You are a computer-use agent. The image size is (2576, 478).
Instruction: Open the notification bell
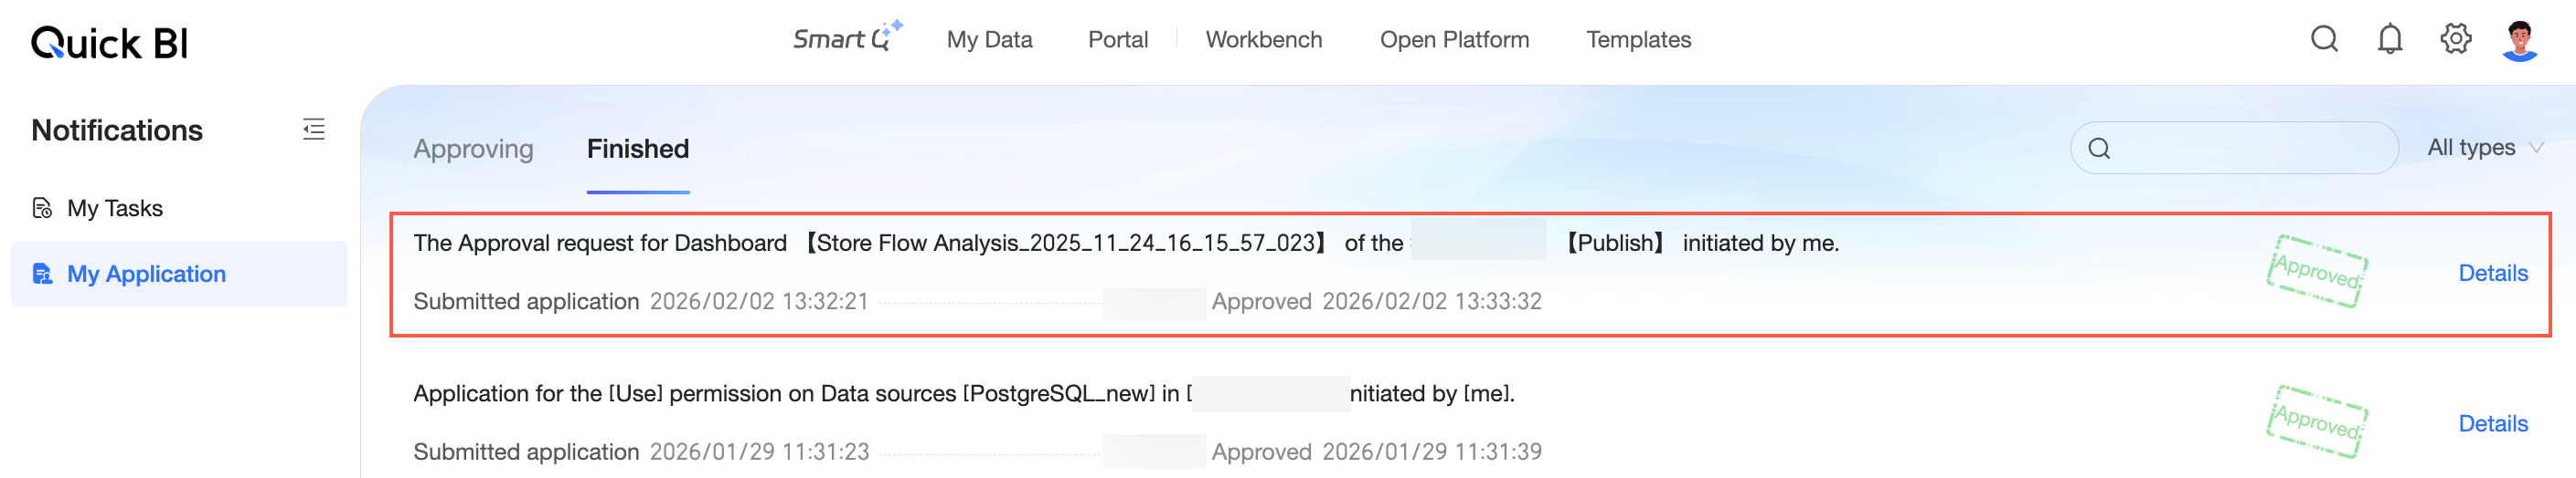[x=2389, y=39]
